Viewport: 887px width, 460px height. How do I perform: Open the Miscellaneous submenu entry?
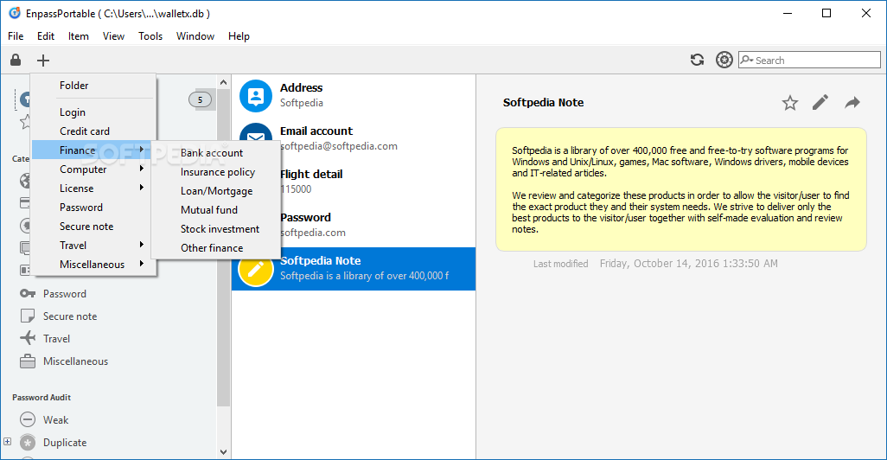coord(92,265)
